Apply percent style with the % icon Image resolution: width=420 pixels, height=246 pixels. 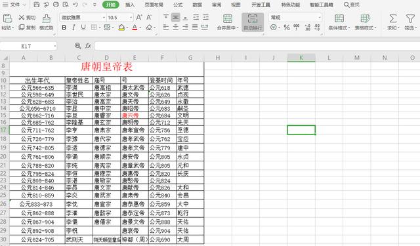tap(287, 28)
